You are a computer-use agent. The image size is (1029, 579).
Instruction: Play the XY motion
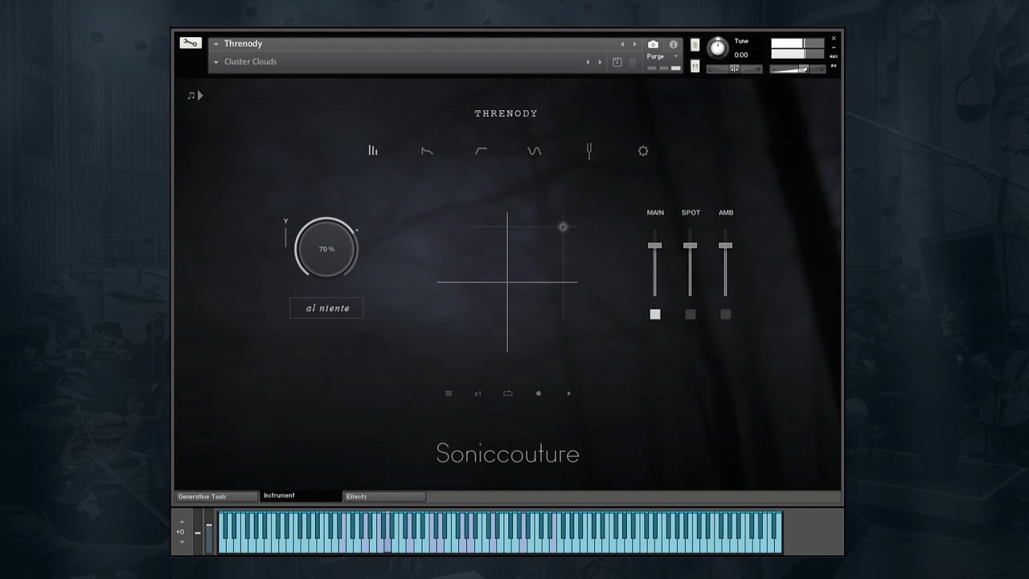569,393
